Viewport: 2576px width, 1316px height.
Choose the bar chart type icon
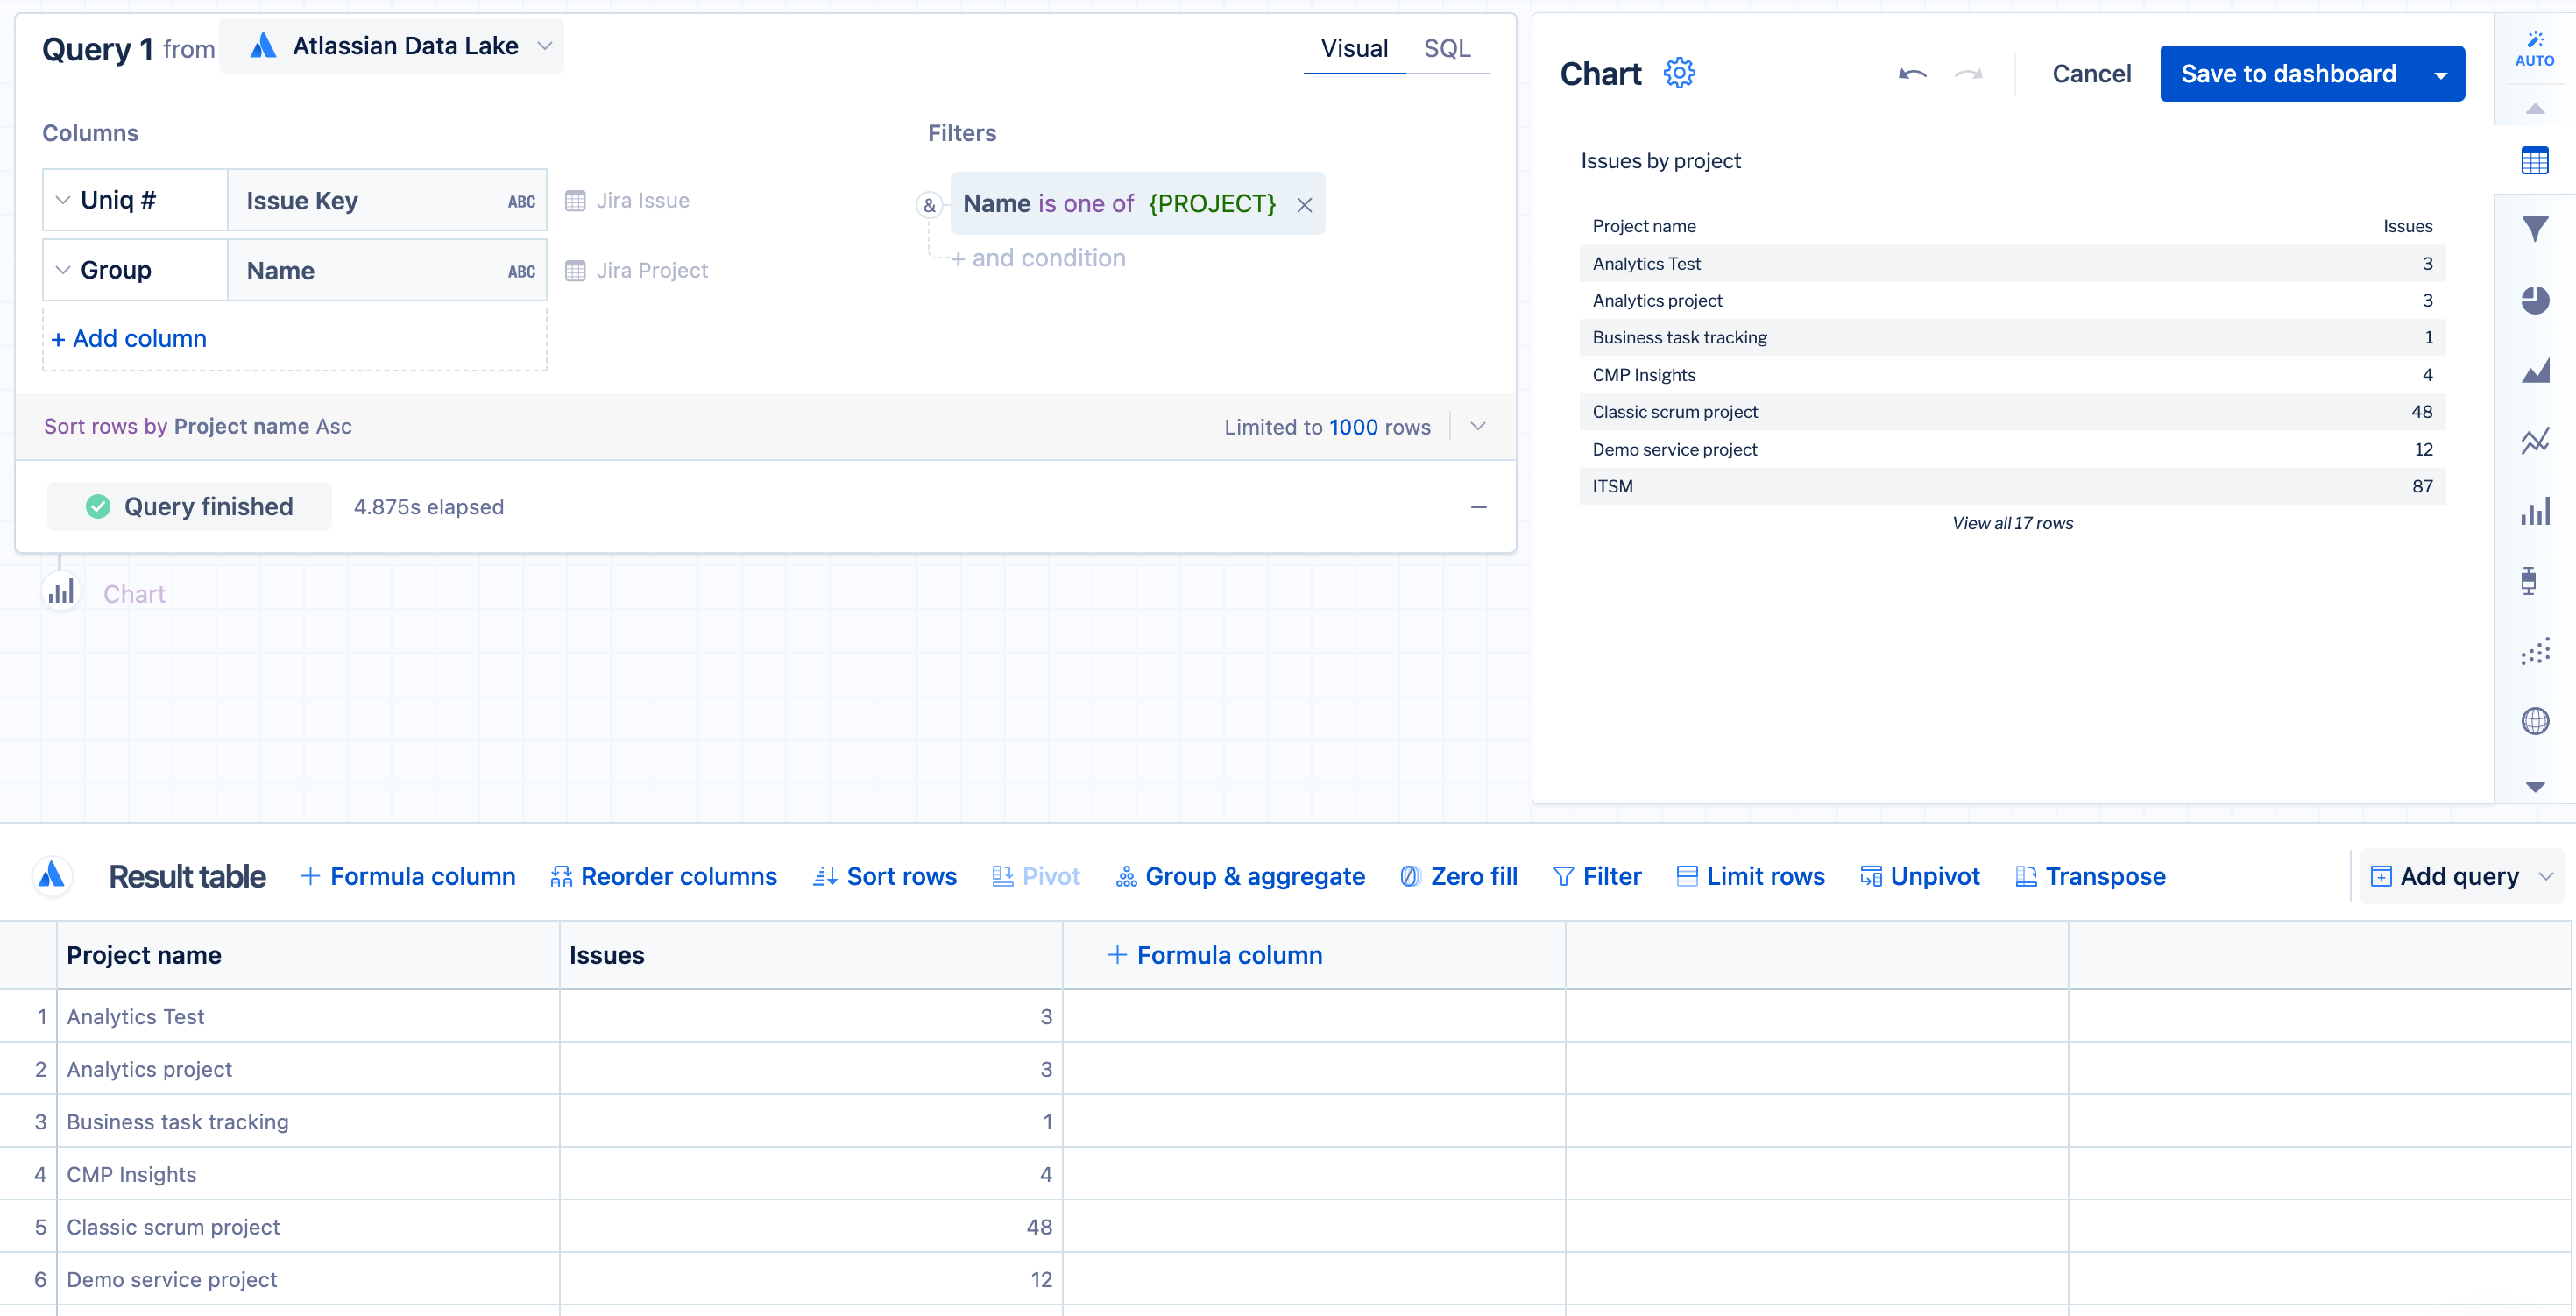[x=2535, y=512]
